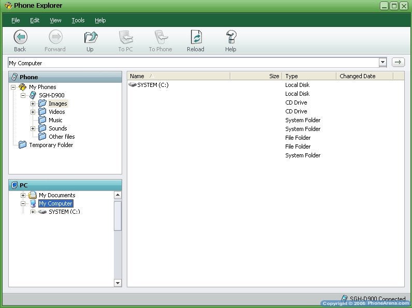Collapse the SGH-D900 tree node

23,95
